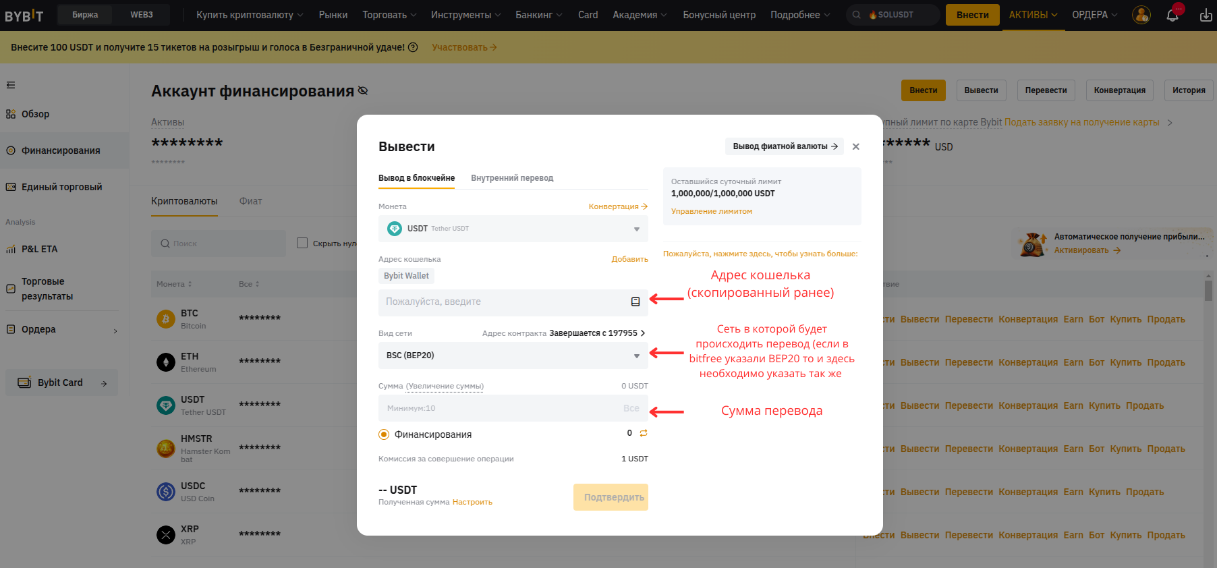Image resolution: width=1217 pixels, height=568 pixels.
Task: Click the download app icon in the header
Action: coord(1206,15)
